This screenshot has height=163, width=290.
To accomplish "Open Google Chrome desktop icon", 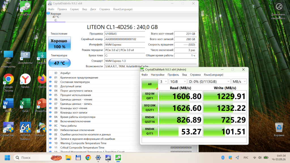I will coord(8,83).
